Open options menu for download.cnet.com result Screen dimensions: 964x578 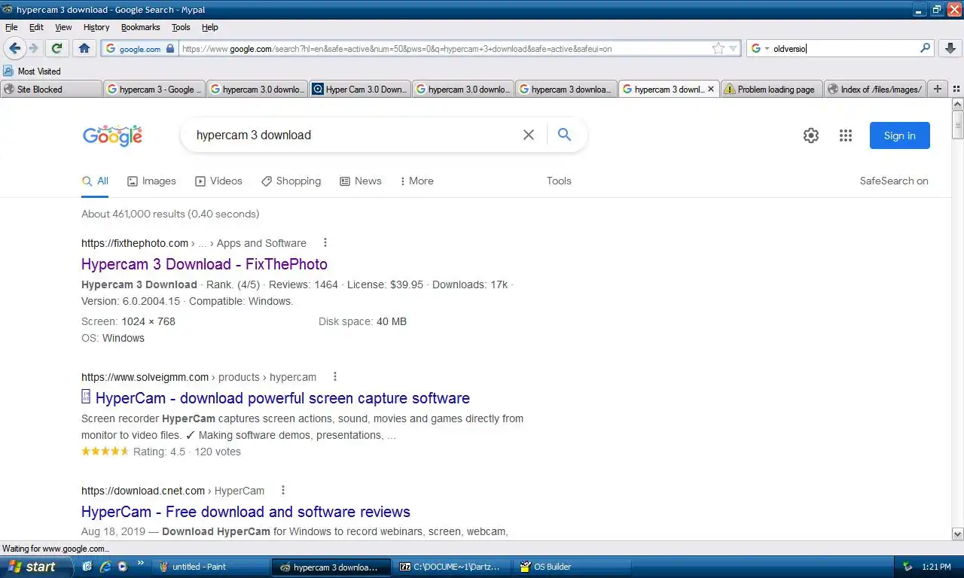click(283, 490)
